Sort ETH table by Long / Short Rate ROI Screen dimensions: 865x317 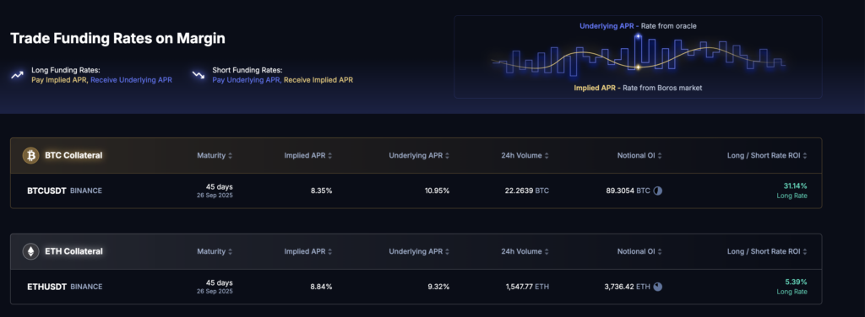(x=767, y=251)
